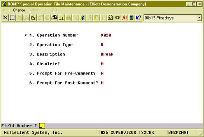The height and width of the screenshot is (137, 204).
Task: Open the grayed Delete menu
Action: pos(34,10)
